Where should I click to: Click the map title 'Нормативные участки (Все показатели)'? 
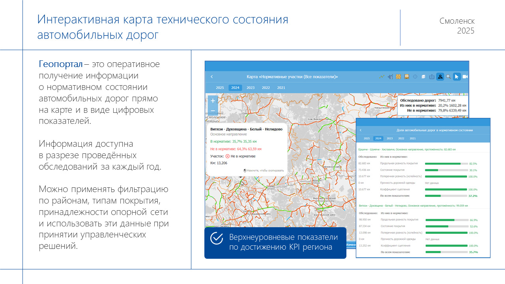click(x=292, y=77)
